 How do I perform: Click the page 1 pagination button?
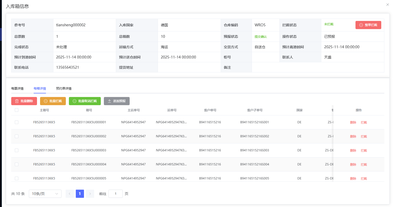[80, 194]
